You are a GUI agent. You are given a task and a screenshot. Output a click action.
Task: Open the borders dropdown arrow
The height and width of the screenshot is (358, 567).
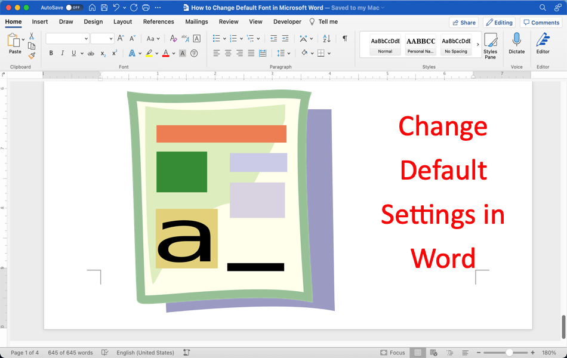[329, 54]
